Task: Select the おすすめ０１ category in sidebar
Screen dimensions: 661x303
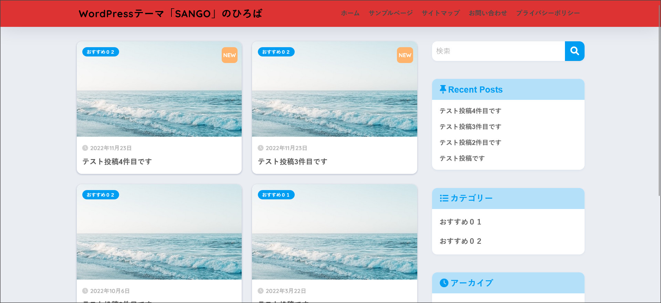Action: coord(460,222)
